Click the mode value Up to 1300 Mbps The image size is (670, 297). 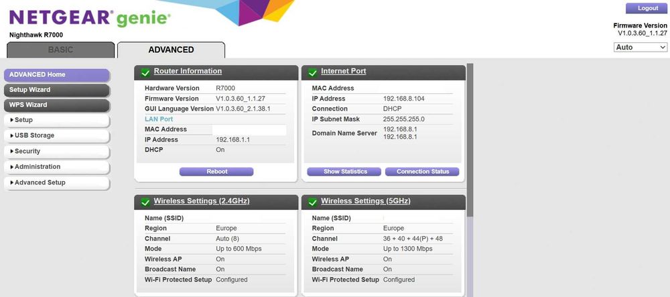click(407, 249)
